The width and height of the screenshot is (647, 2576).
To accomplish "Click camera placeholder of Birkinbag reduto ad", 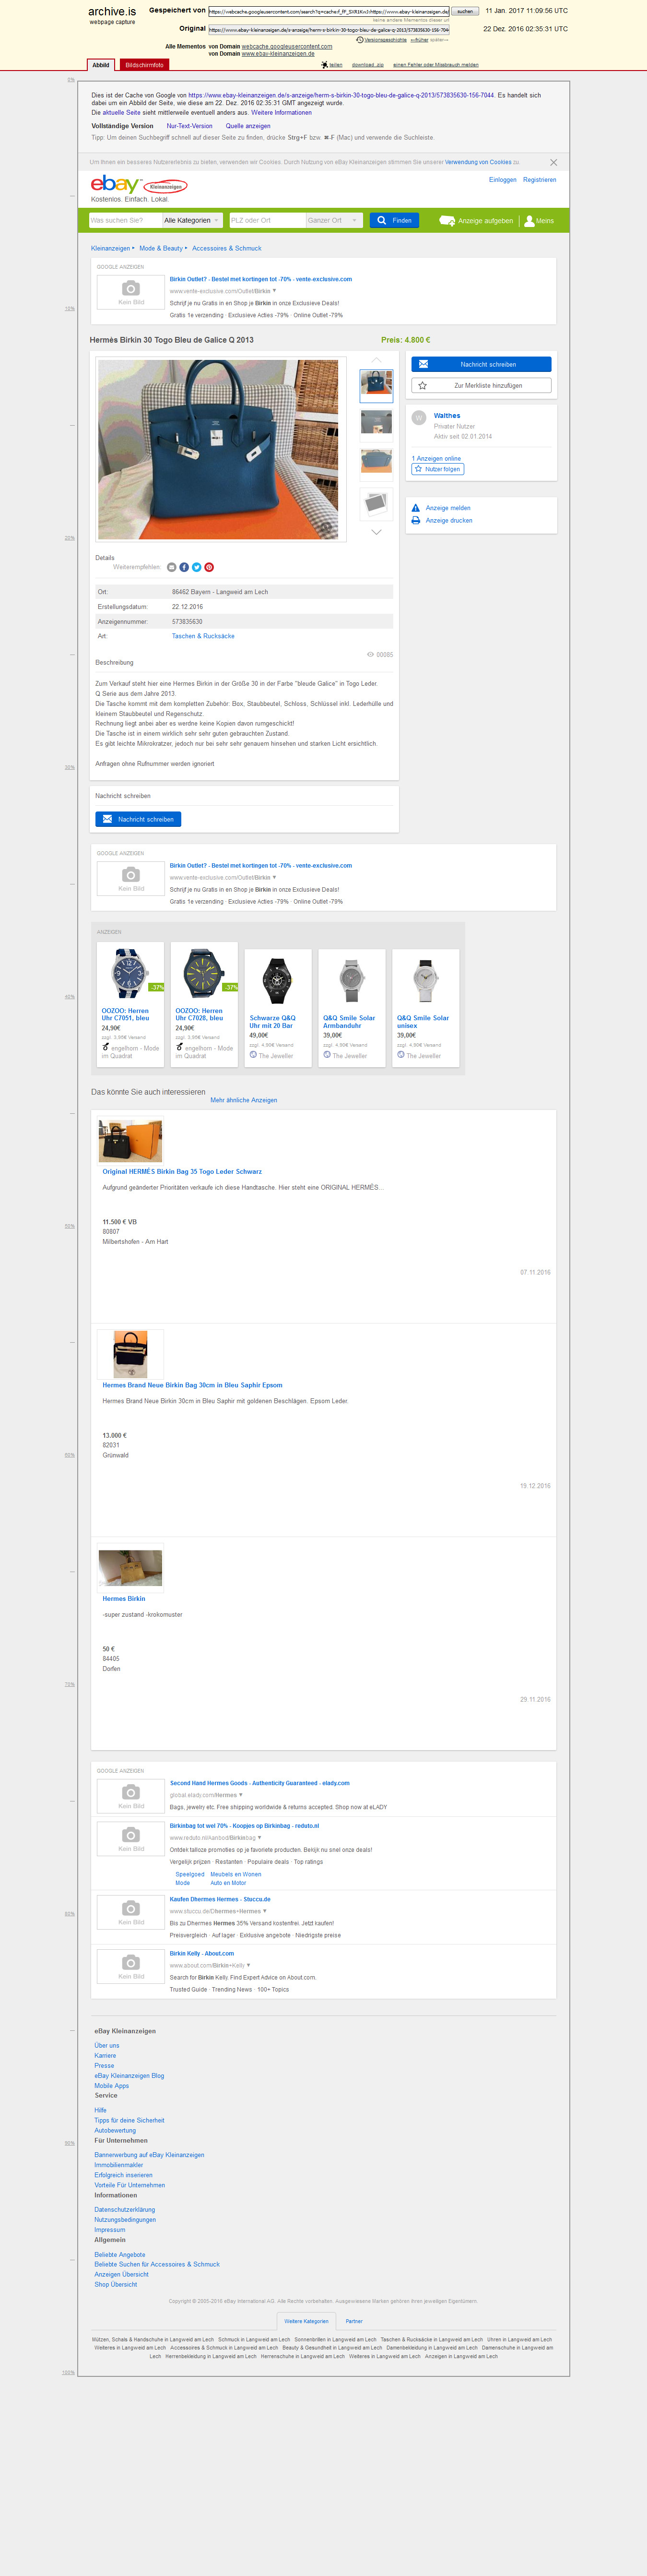I will 131,1838.
